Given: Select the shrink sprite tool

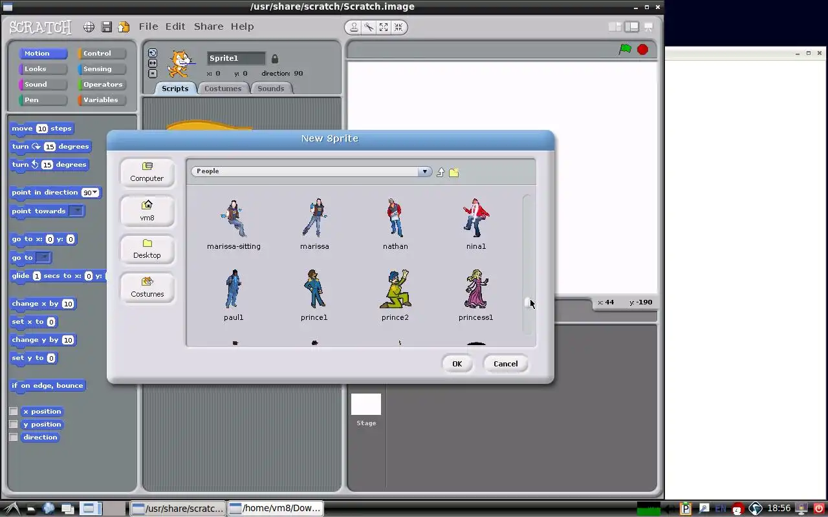Looking at the screenshot, I should click(398, 27).
